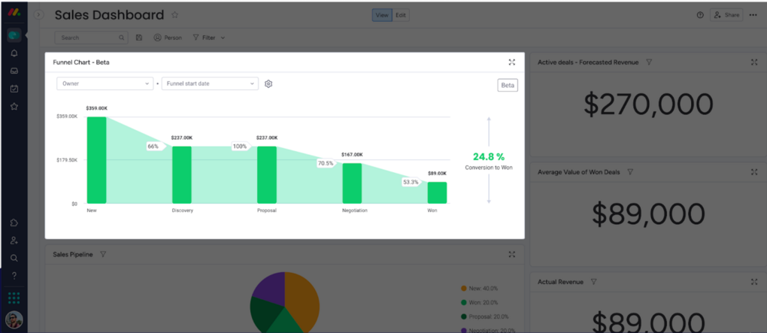Open the Filter button
The width and height of the screenshot is (767, 333).
click(x=204, y=38)
